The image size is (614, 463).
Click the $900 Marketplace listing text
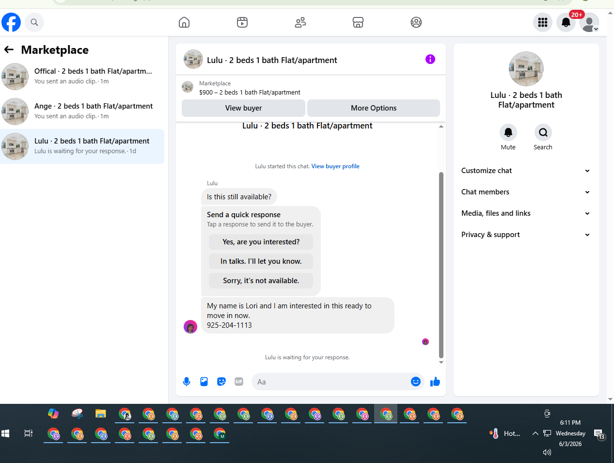250,92
